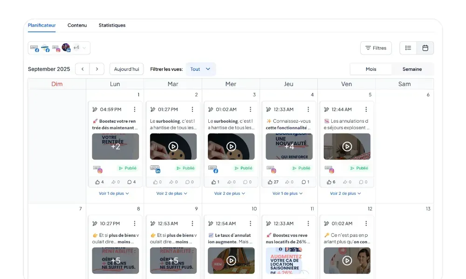The width and height of the screenshot is (466, 279).
Task: Open the Statistiques tab
Action: (112, 25)
